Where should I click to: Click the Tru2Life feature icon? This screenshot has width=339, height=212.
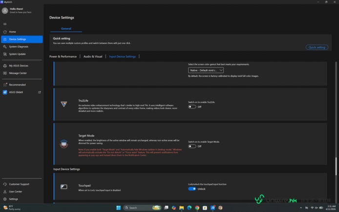tap(64, 104)
